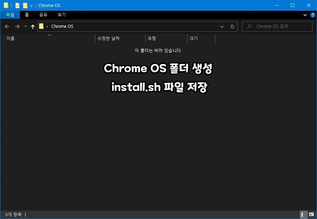Click the folder icon in the address bar
The height and width of the screenshot is (219, 317).
tap(41, 26)
